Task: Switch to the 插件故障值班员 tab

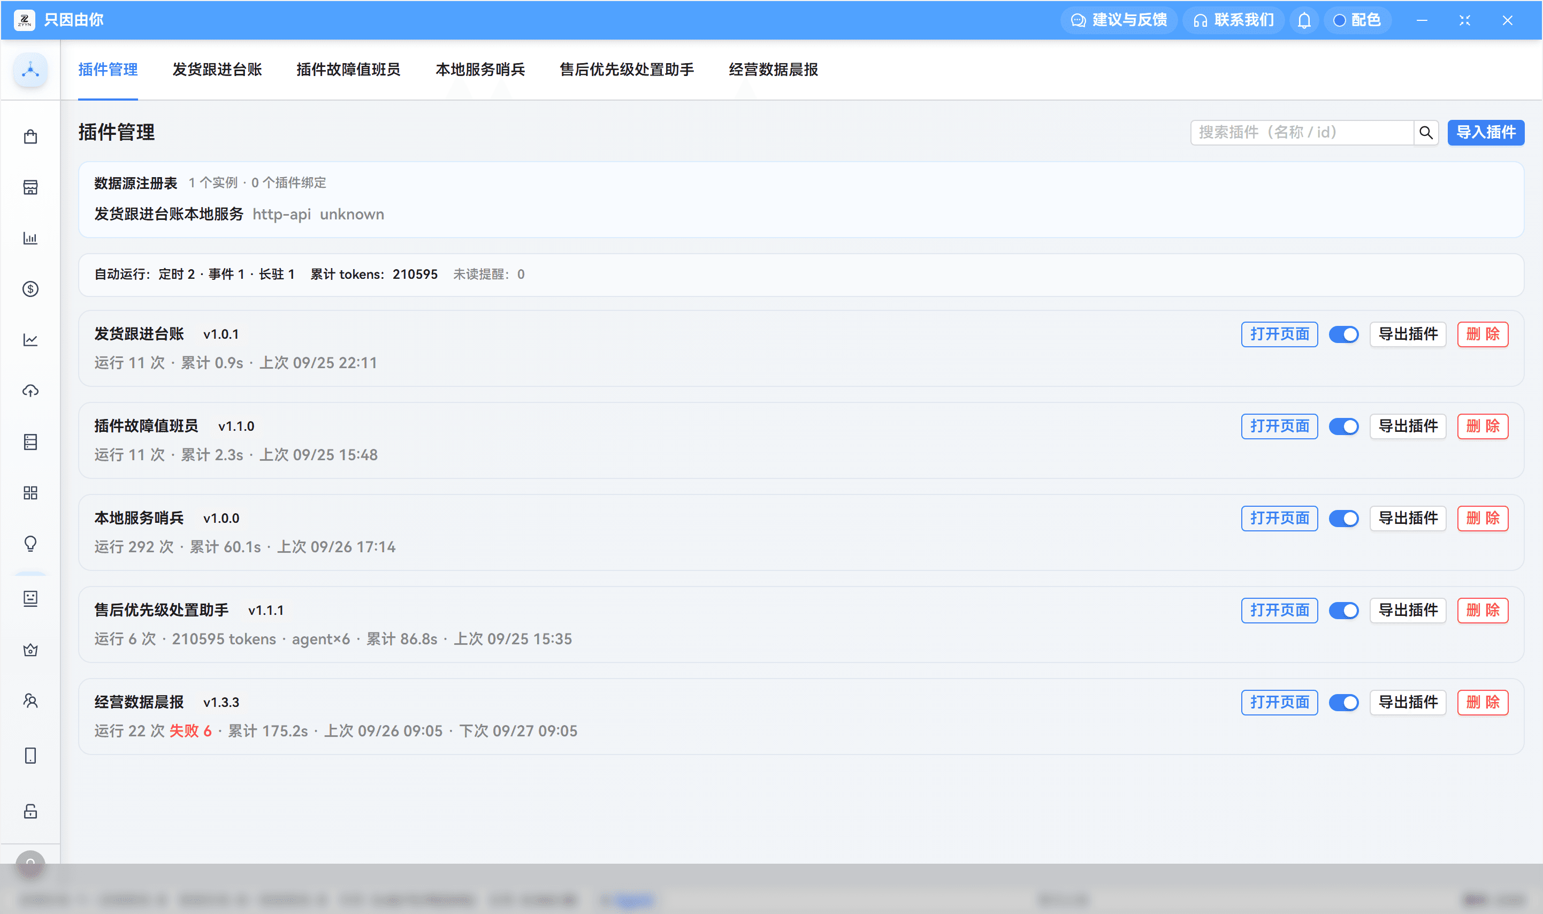Action: (x=348, y=70)
